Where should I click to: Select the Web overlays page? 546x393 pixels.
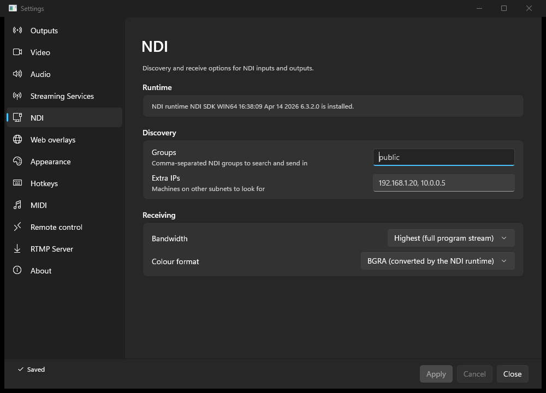pos(64,140)
